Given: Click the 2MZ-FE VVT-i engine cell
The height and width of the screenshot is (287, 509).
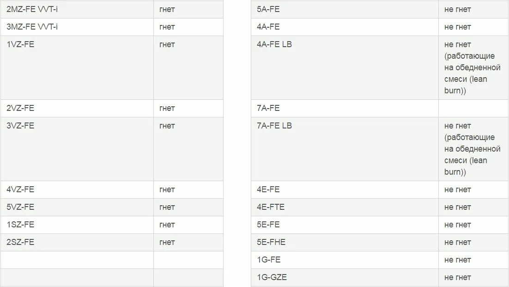Looking at the screenshot, I should [x=32, y=9].
